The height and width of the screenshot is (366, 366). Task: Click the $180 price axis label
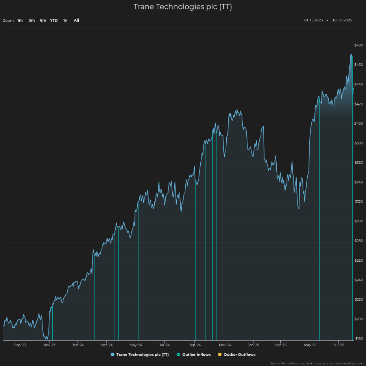coord(359,339)
